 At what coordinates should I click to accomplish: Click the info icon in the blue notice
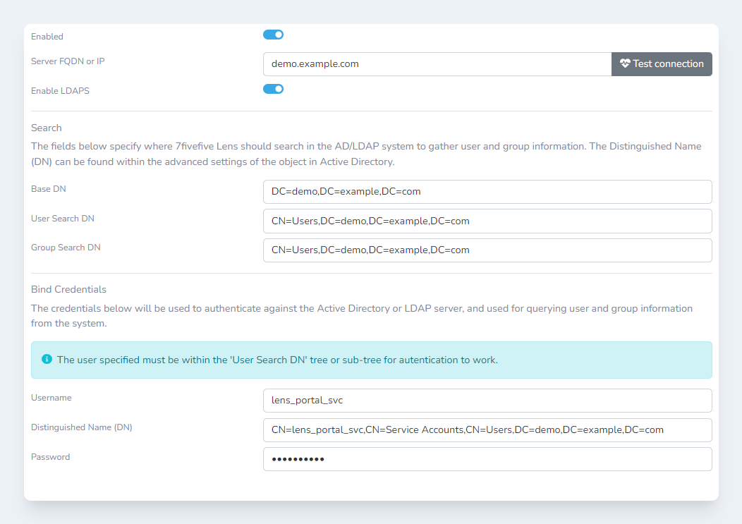[x=47, y=360]
